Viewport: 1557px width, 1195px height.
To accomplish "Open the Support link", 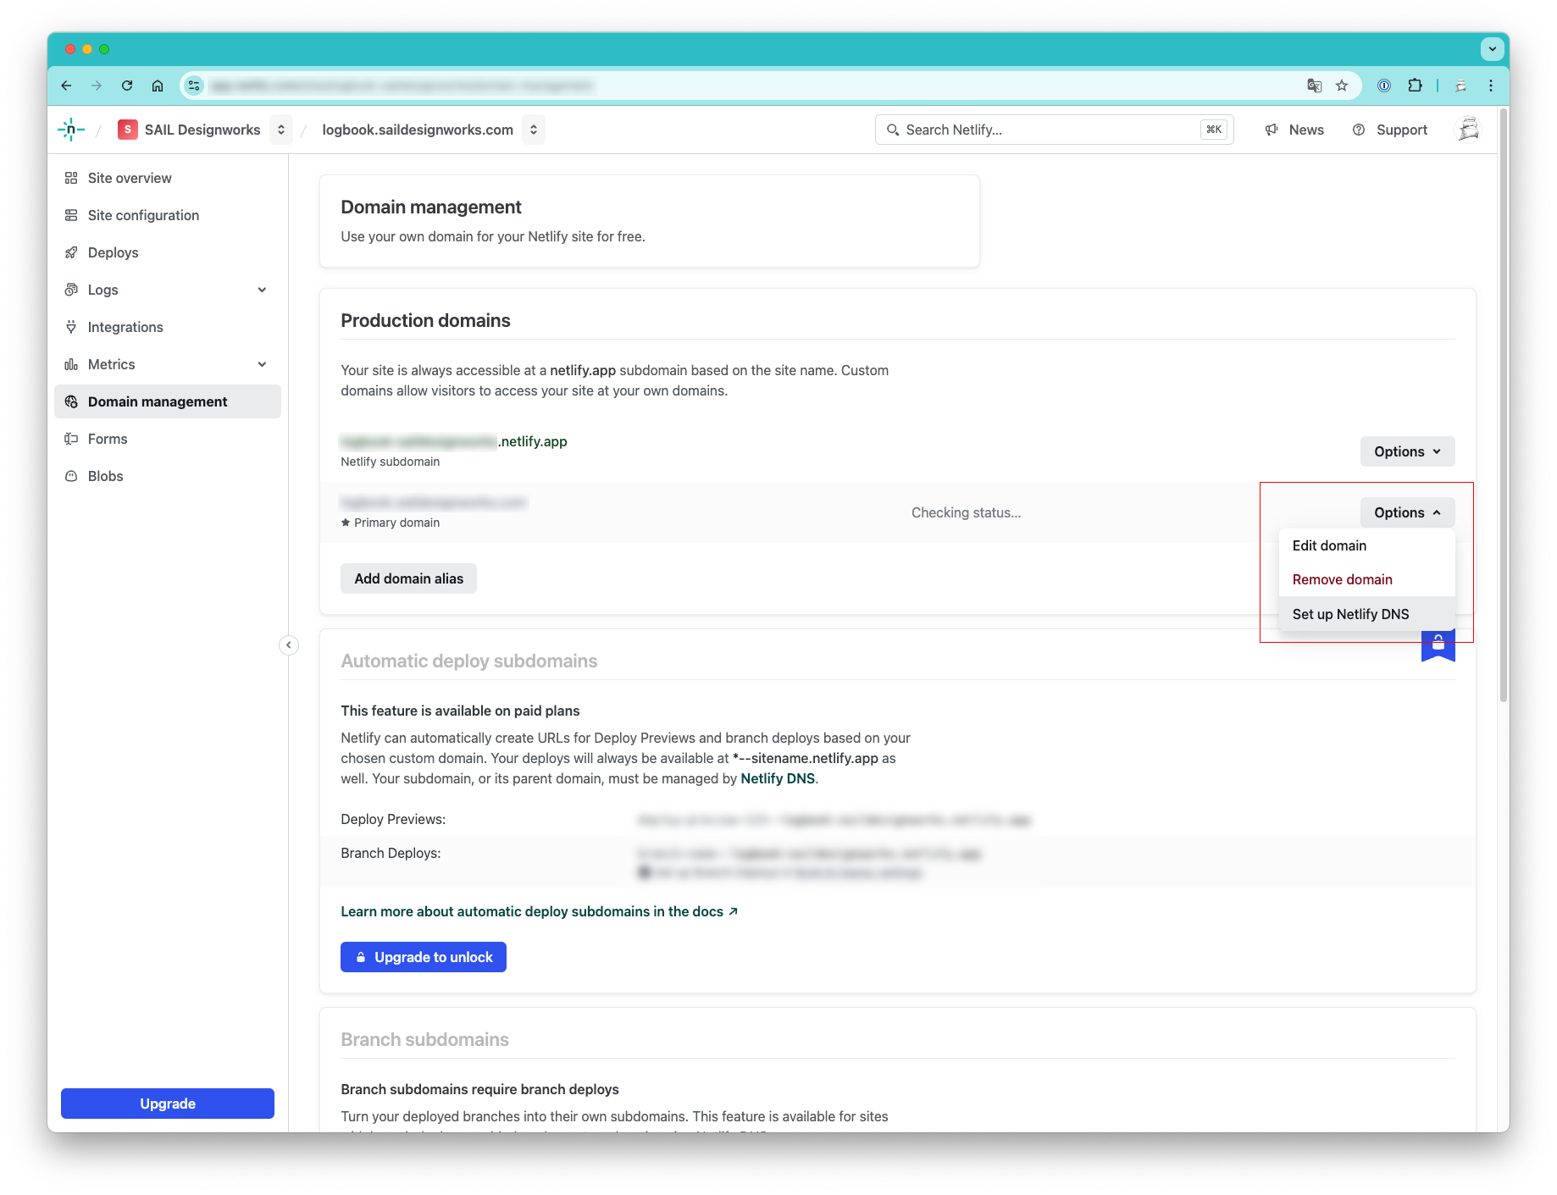I will (1390, 130).
